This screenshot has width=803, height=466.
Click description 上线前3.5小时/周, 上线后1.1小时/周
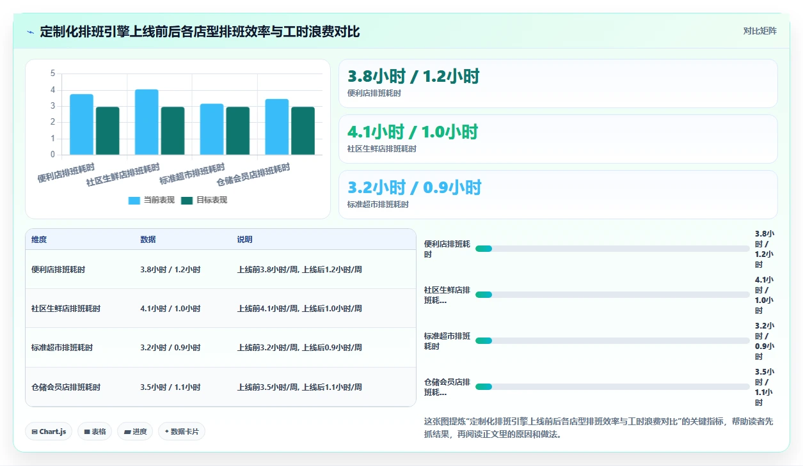[299, 387]
